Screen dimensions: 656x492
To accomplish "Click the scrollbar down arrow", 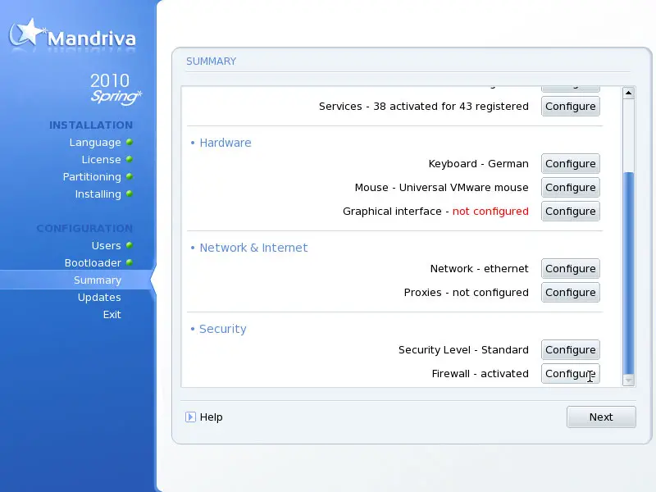I will (x=628, y=380).
